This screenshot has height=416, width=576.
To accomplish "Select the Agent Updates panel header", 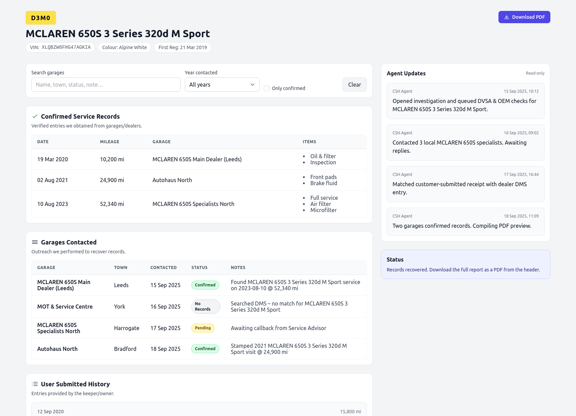I will 406,73.
